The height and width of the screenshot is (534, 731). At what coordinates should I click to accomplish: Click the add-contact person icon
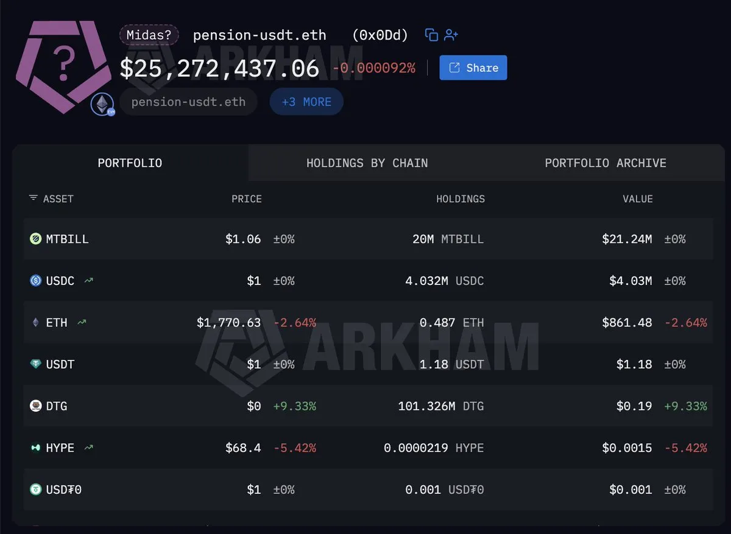(451, 35)
